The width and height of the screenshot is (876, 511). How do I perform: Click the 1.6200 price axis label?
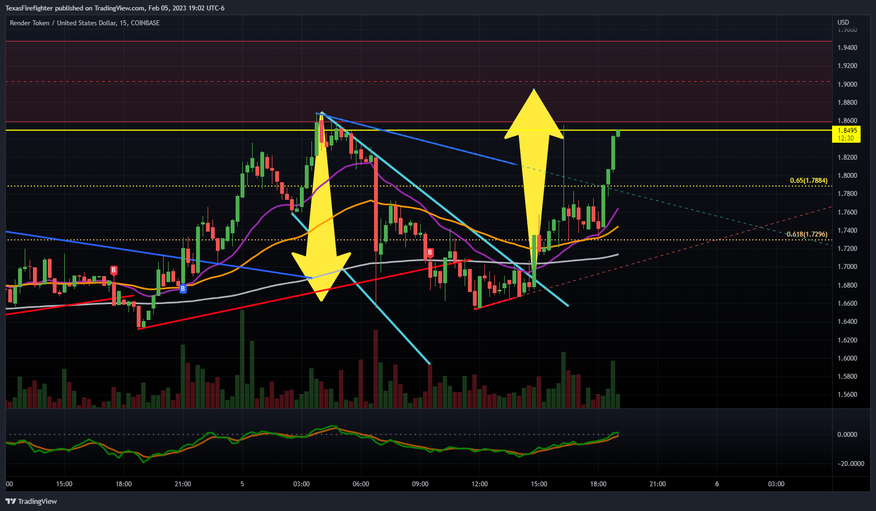[847, 340]
